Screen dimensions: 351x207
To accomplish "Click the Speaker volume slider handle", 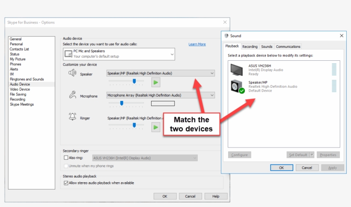I will 134,81.
